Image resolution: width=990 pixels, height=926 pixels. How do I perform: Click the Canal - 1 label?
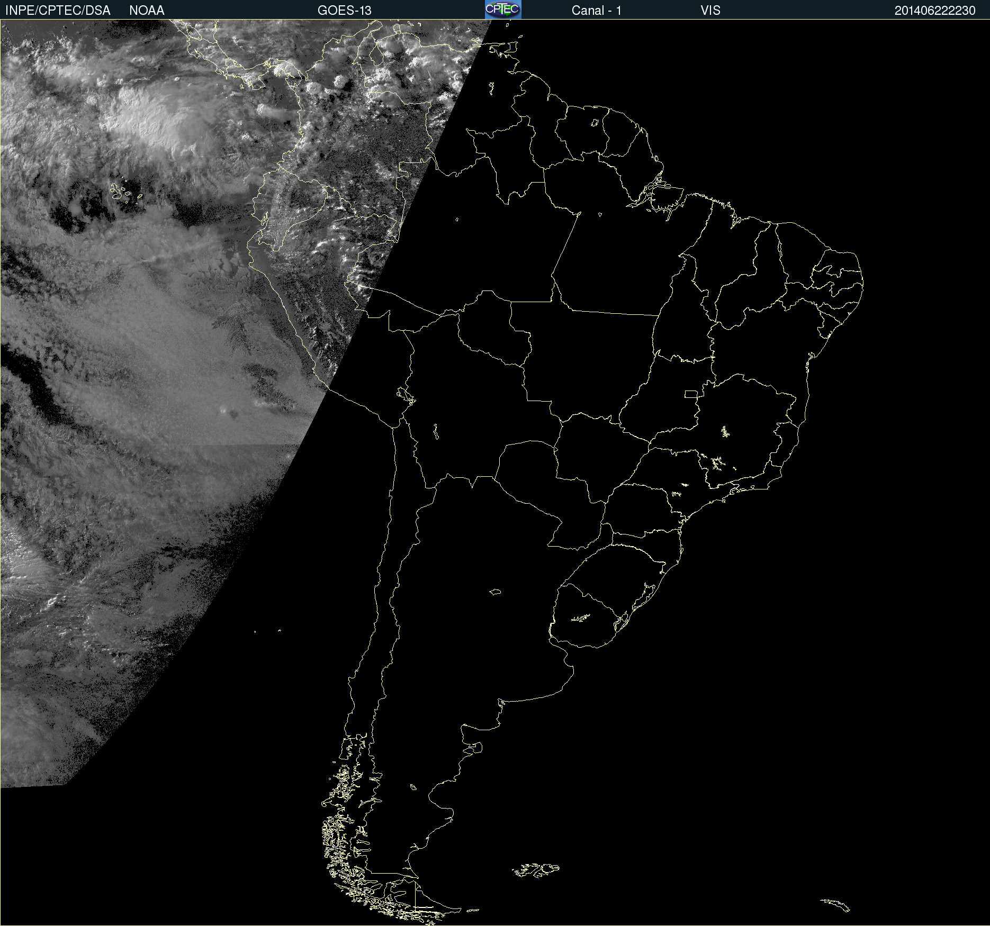(x=597, y=11)
